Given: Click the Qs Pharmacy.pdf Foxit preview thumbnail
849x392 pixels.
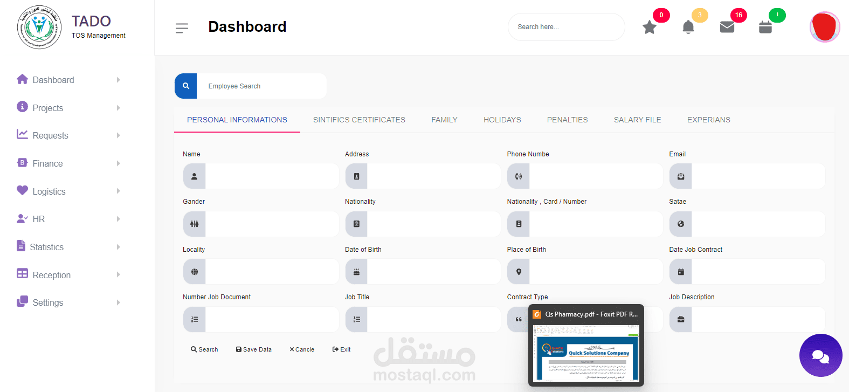Looking at the screenshot, I should 586,353.
